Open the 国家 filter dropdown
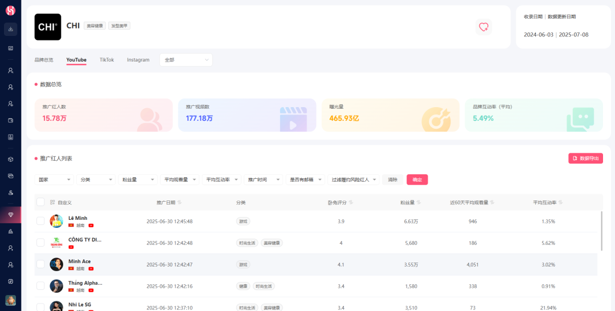This screenshot has width=615, height=311. pyautogui.click(x=54, y=179)
